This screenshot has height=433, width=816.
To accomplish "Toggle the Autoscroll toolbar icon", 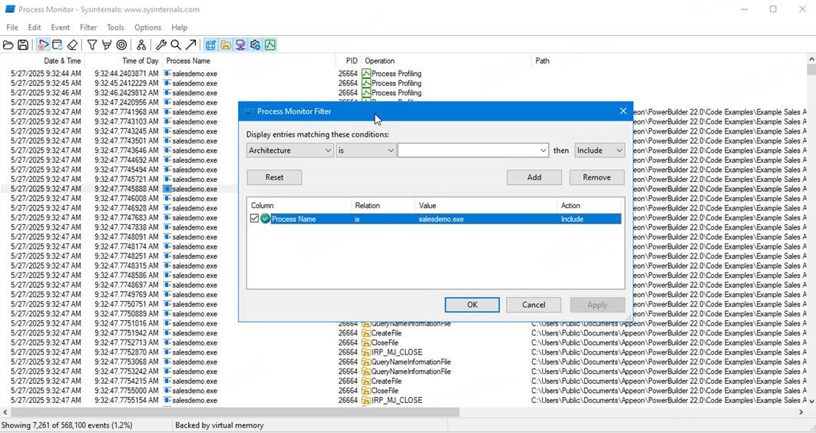I will click(x=58, y=45).
